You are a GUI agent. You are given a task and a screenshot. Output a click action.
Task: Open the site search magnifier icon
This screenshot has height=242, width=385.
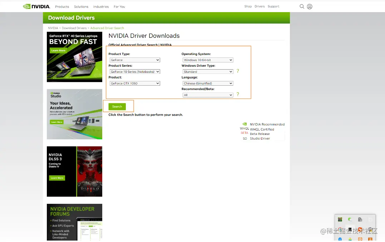pyautogui.click(x=302, y=6)
